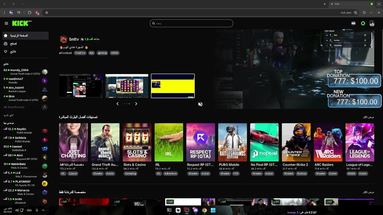Open a new browser tab
The height and width of the screenshot is (215, 383).
pyautogui.click(x=325, y=4)
